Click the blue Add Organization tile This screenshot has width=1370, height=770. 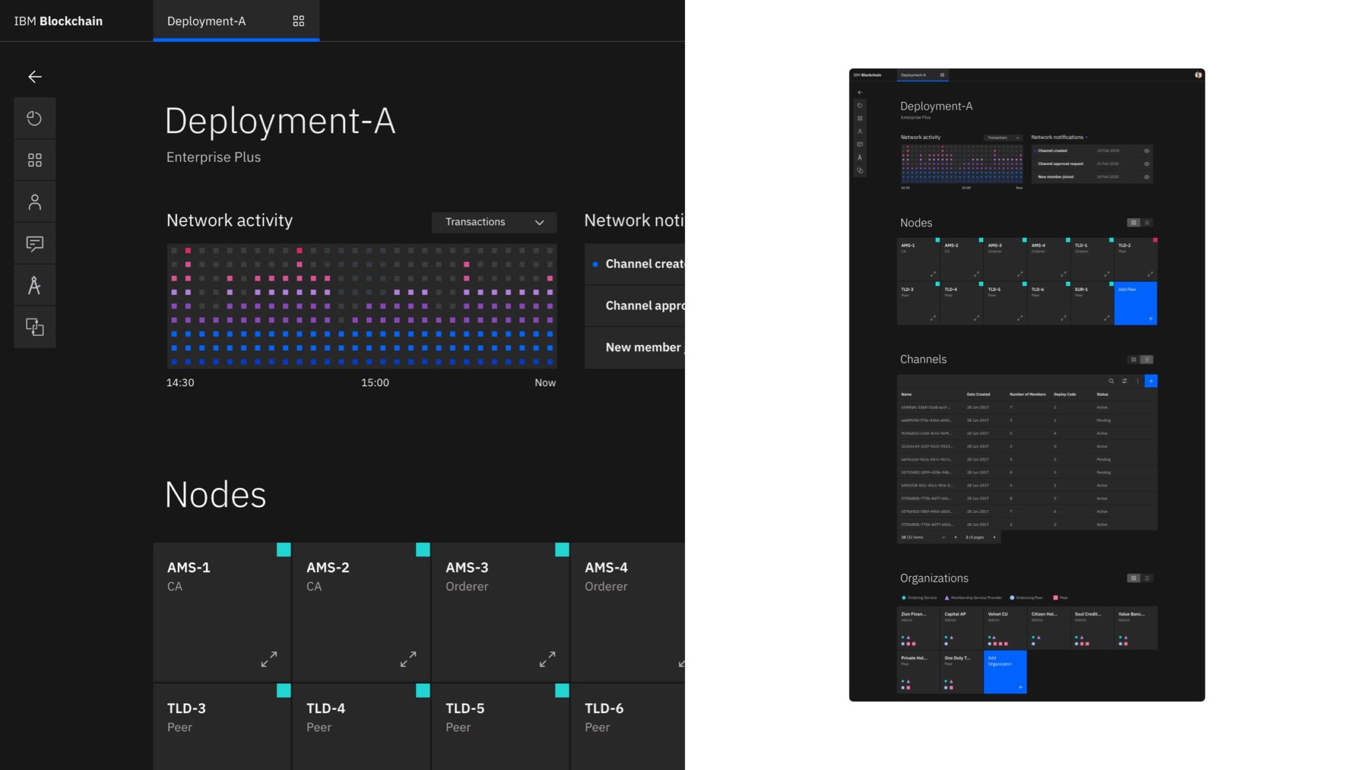(1005, 672)
